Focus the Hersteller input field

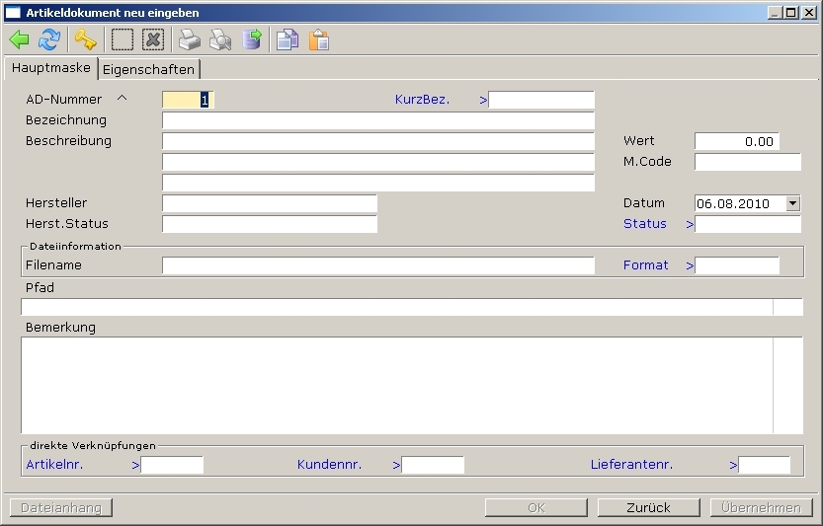pos(269,203)
